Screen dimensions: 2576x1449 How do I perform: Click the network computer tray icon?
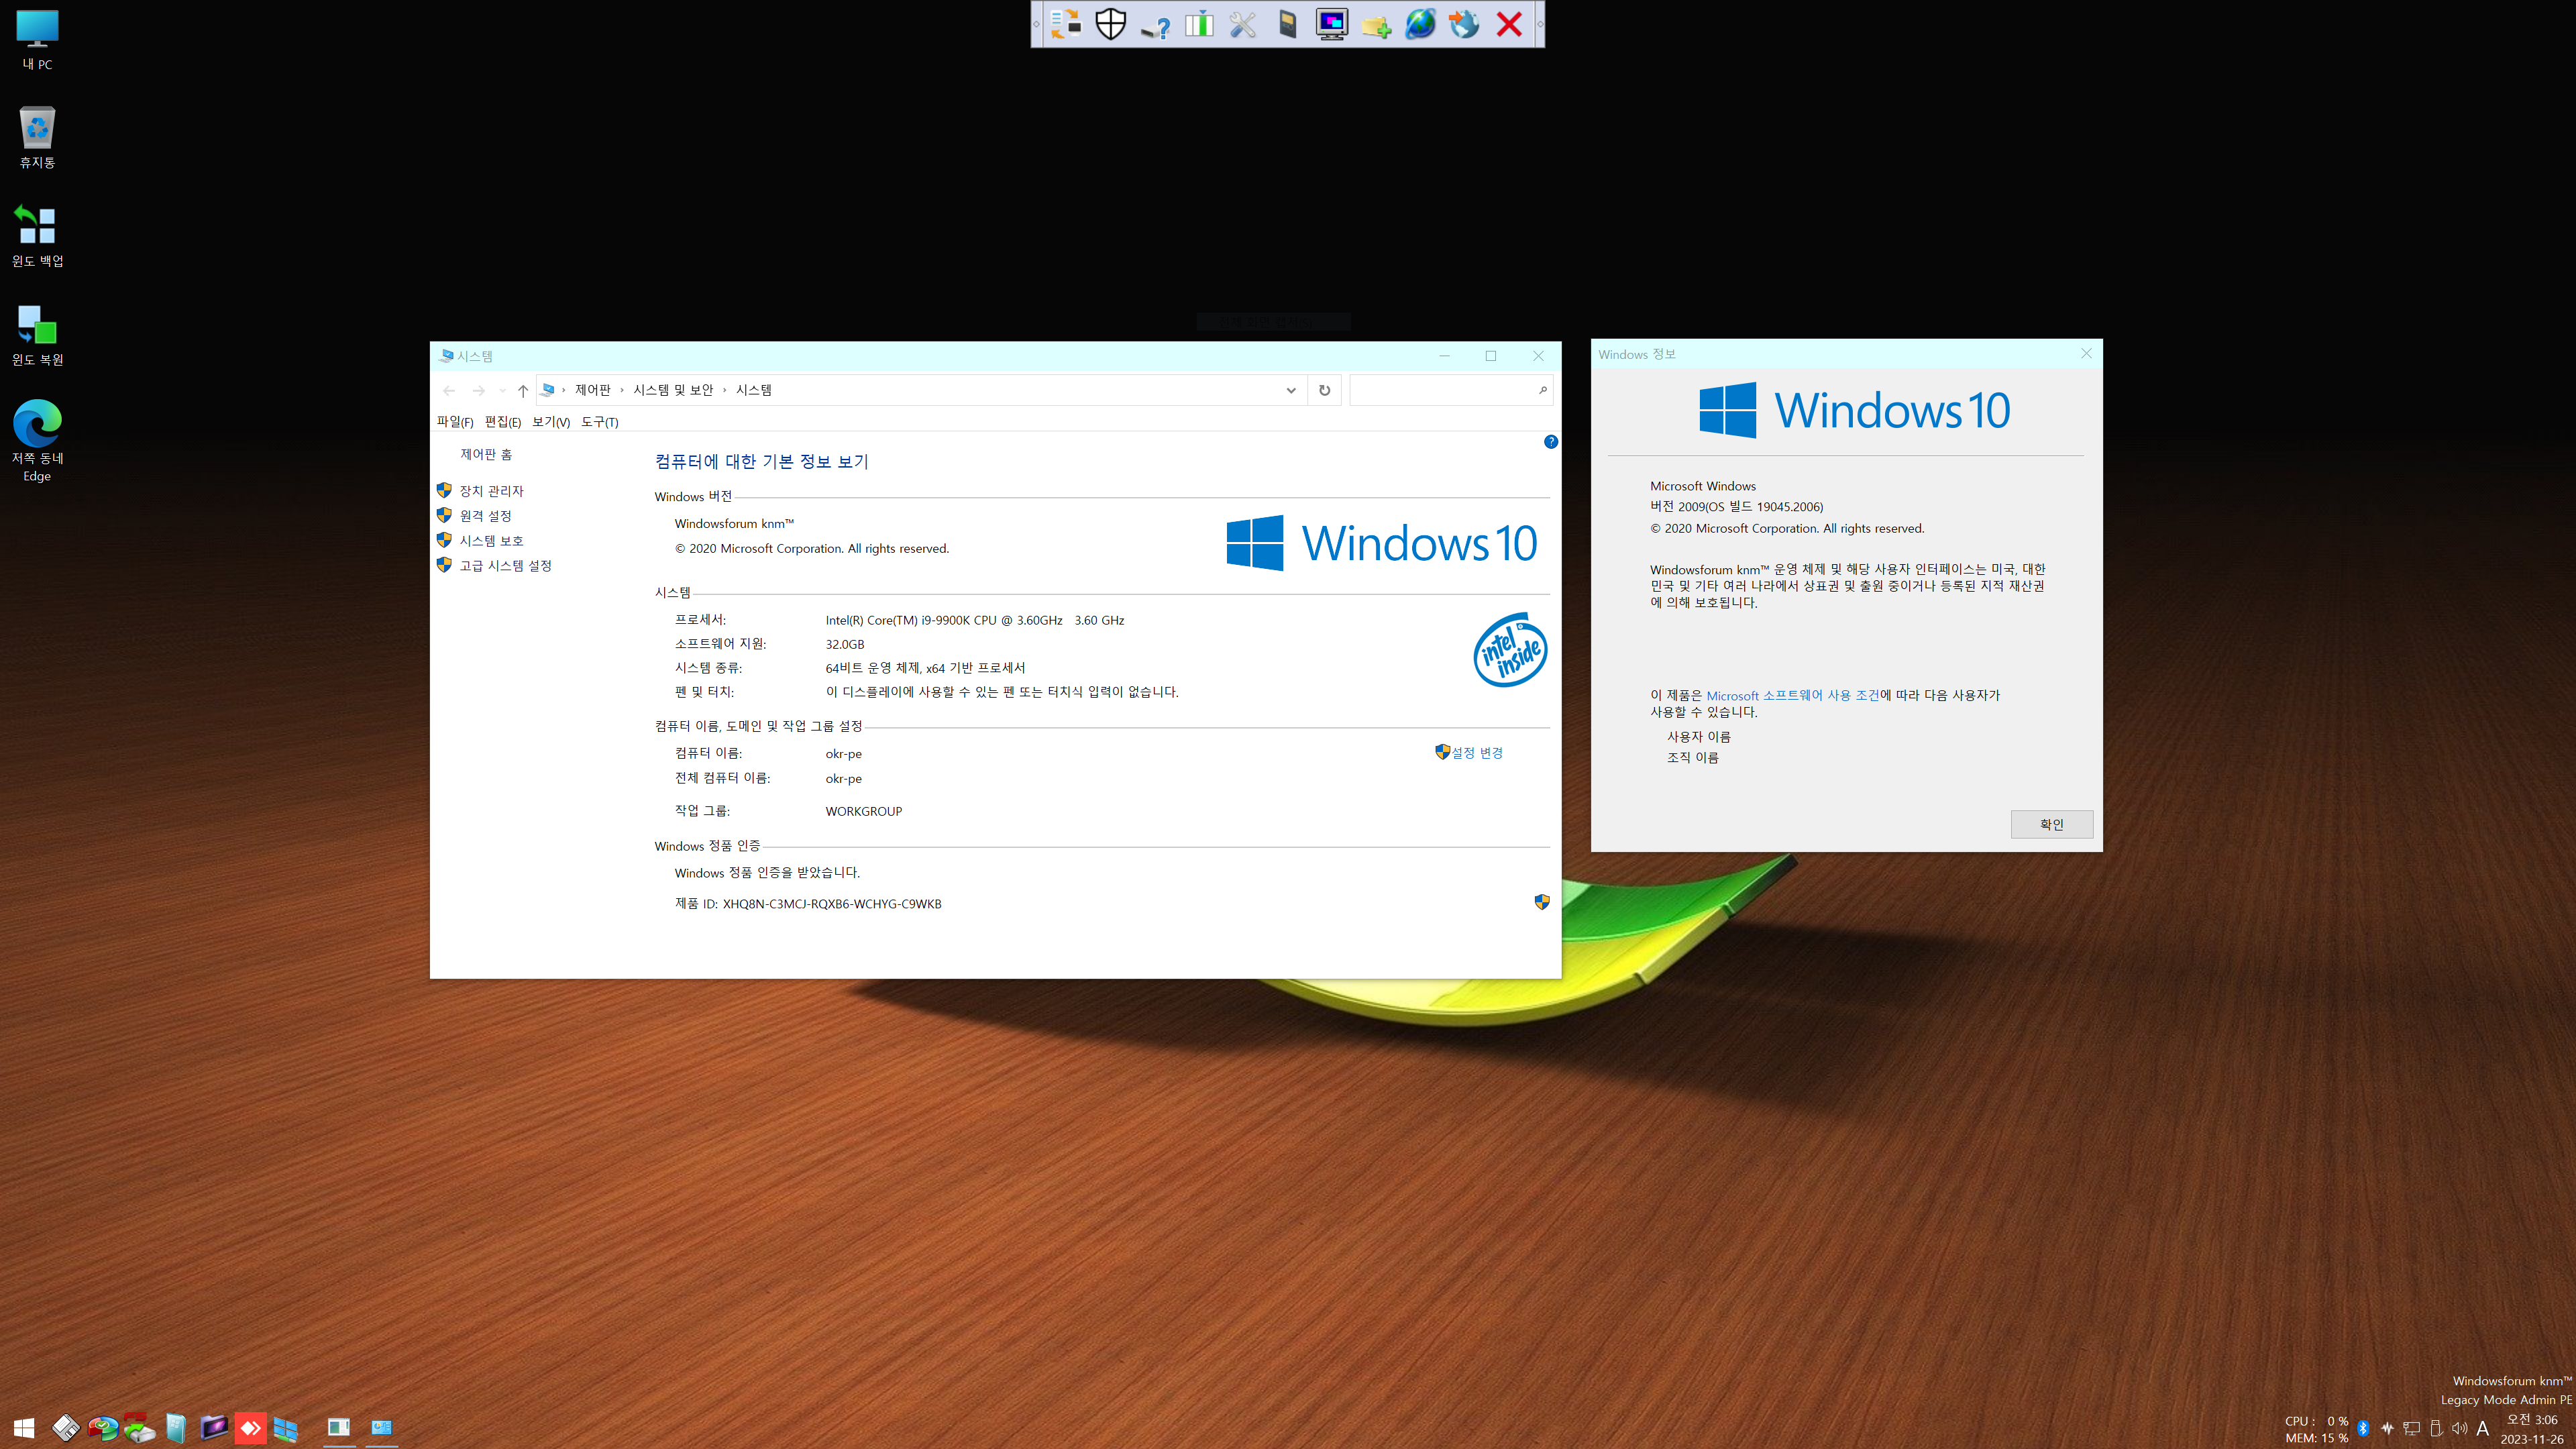[x=2412, y=1428]
